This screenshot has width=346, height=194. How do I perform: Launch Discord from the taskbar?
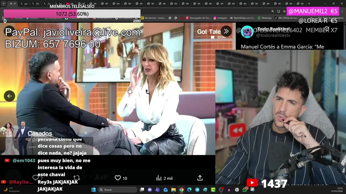click(x=150, y=190)
